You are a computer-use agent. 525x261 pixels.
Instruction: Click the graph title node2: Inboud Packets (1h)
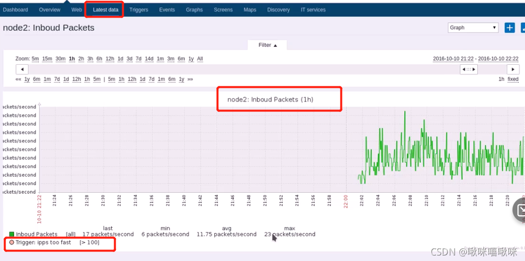(x=271, y=99)
